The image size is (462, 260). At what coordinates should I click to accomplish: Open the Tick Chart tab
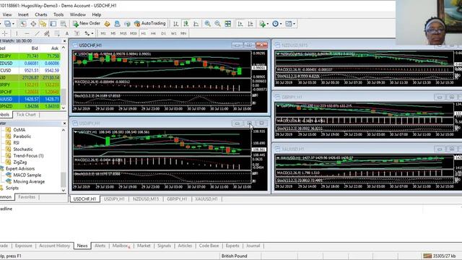[26, 114]
